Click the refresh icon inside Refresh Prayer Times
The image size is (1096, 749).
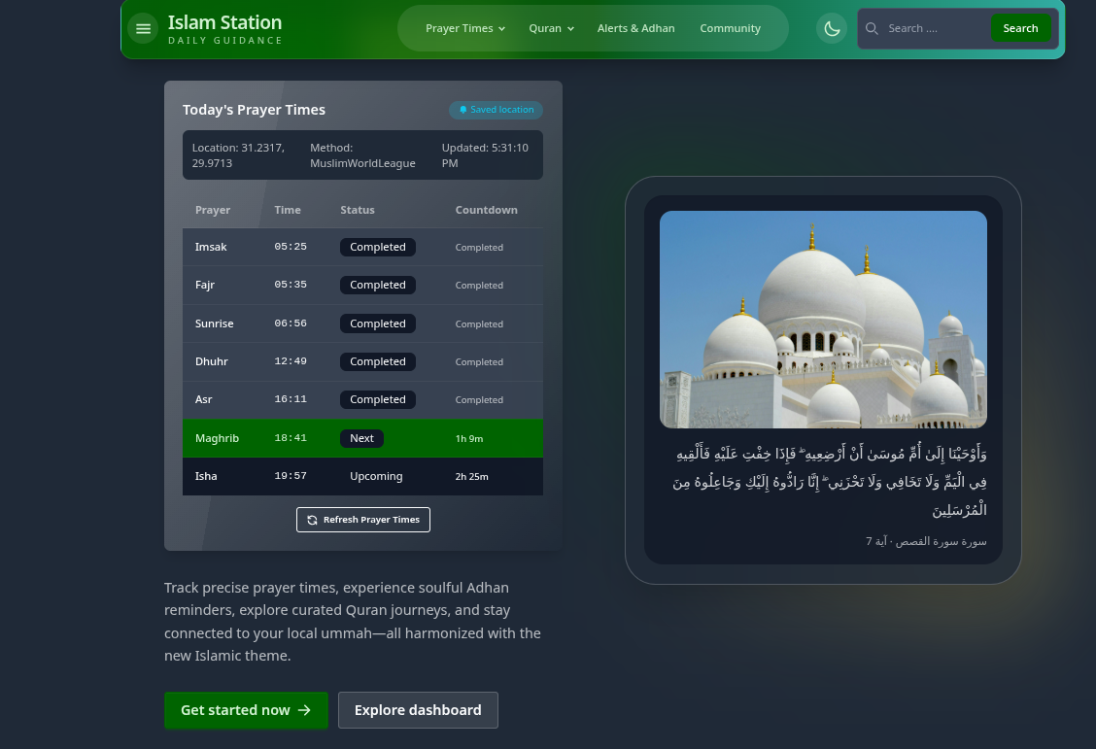[312, 520]
